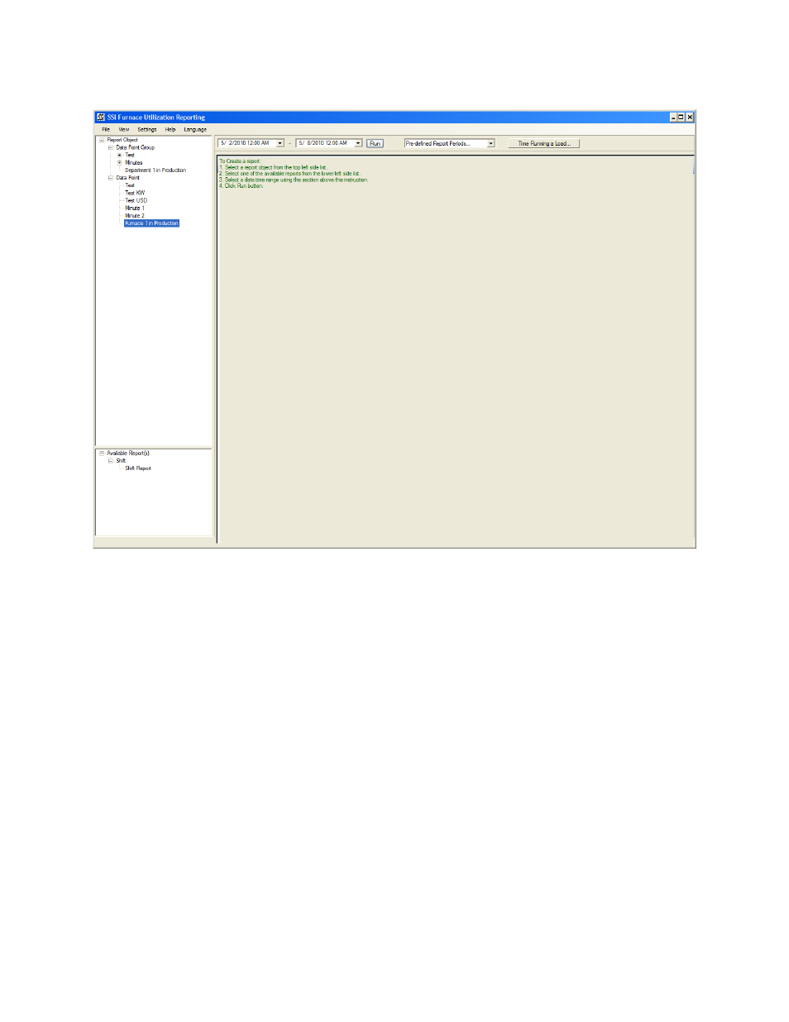Open the Settings menu

click(x=147, y=130)
